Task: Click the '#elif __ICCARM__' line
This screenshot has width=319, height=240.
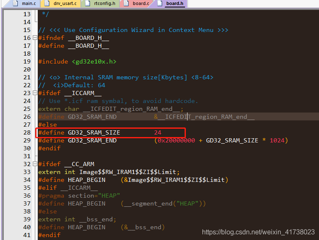Action: (68, 188)
